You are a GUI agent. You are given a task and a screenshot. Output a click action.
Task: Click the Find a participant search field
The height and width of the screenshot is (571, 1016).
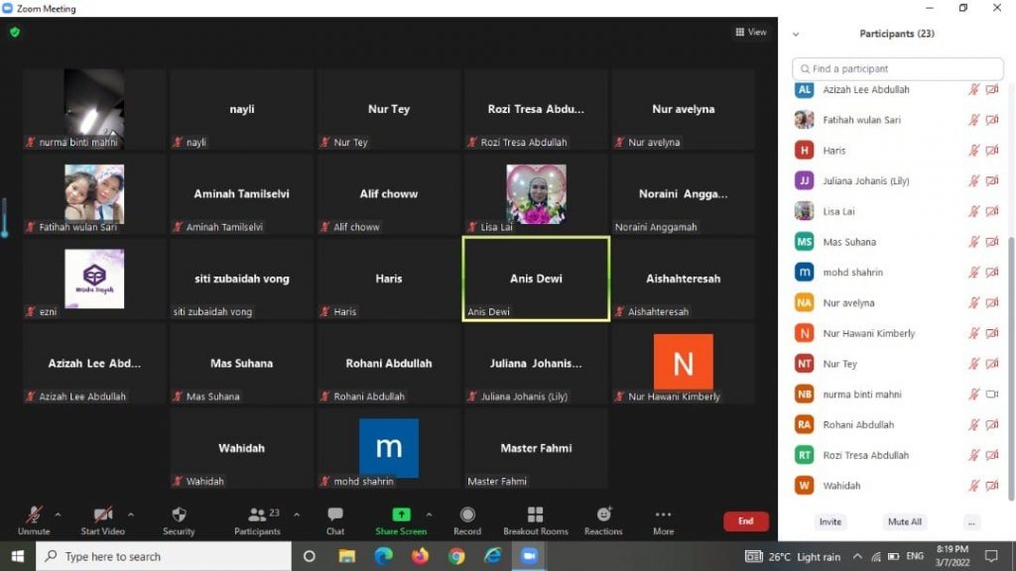click(x=897, y=68)
